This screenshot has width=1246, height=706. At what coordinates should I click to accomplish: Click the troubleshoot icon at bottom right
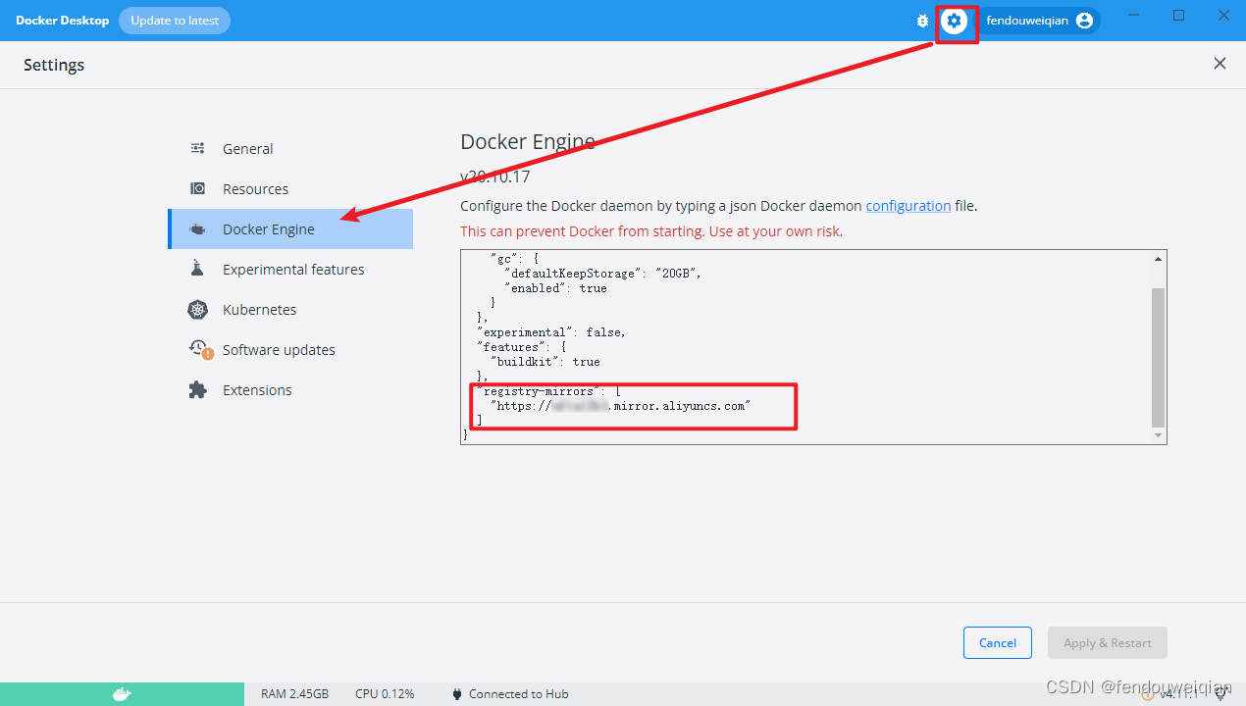point(1220,693)
